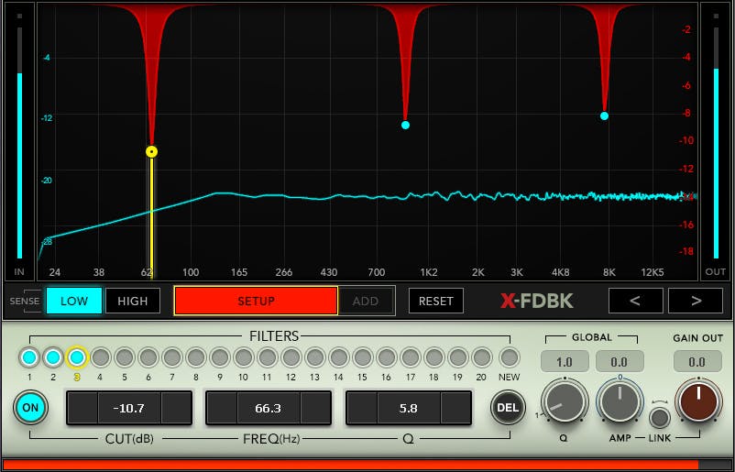Click the Global AMP knob
The height and width of the screenshot is (472, 735).
620,402
